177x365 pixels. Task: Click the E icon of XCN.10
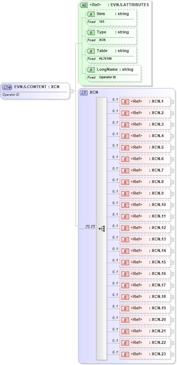click(x=125, y=205)
